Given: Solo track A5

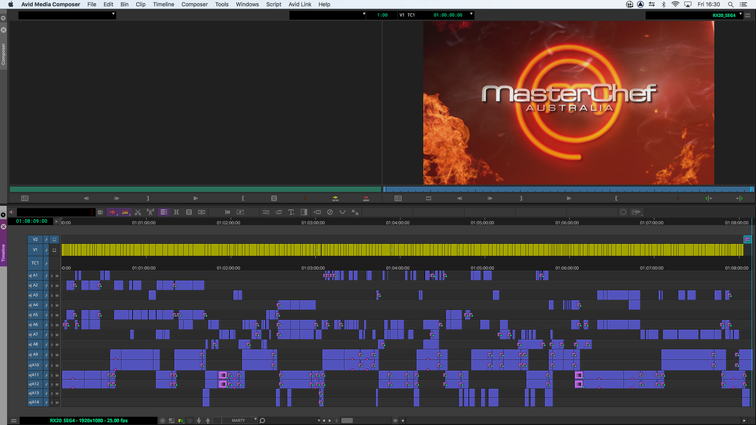Looking at the screenshot, I should (52, 315).
